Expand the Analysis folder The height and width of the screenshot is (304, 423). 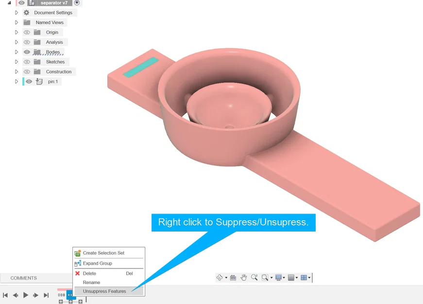[16, 42]
